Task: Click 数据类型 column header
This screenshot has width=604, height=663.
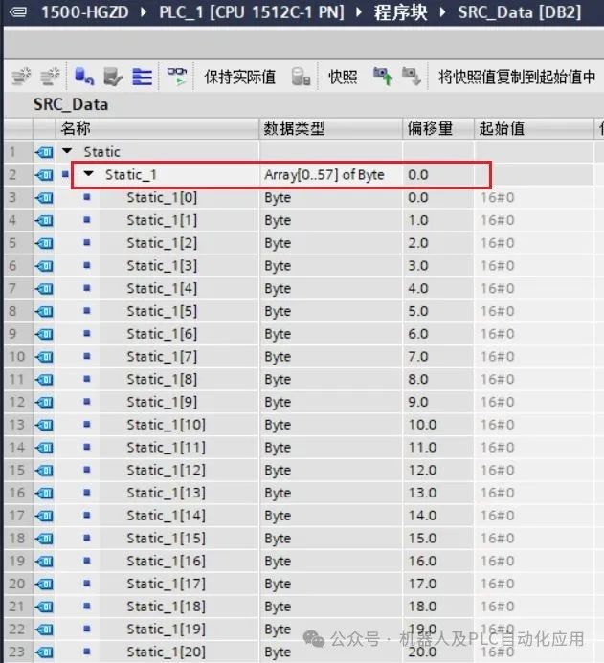Action: pyautogui.click(x=331, y=128)
